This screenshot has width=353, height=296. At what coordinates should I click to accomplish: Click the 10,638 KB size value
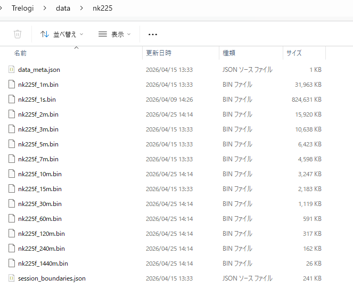click(308, 129)
